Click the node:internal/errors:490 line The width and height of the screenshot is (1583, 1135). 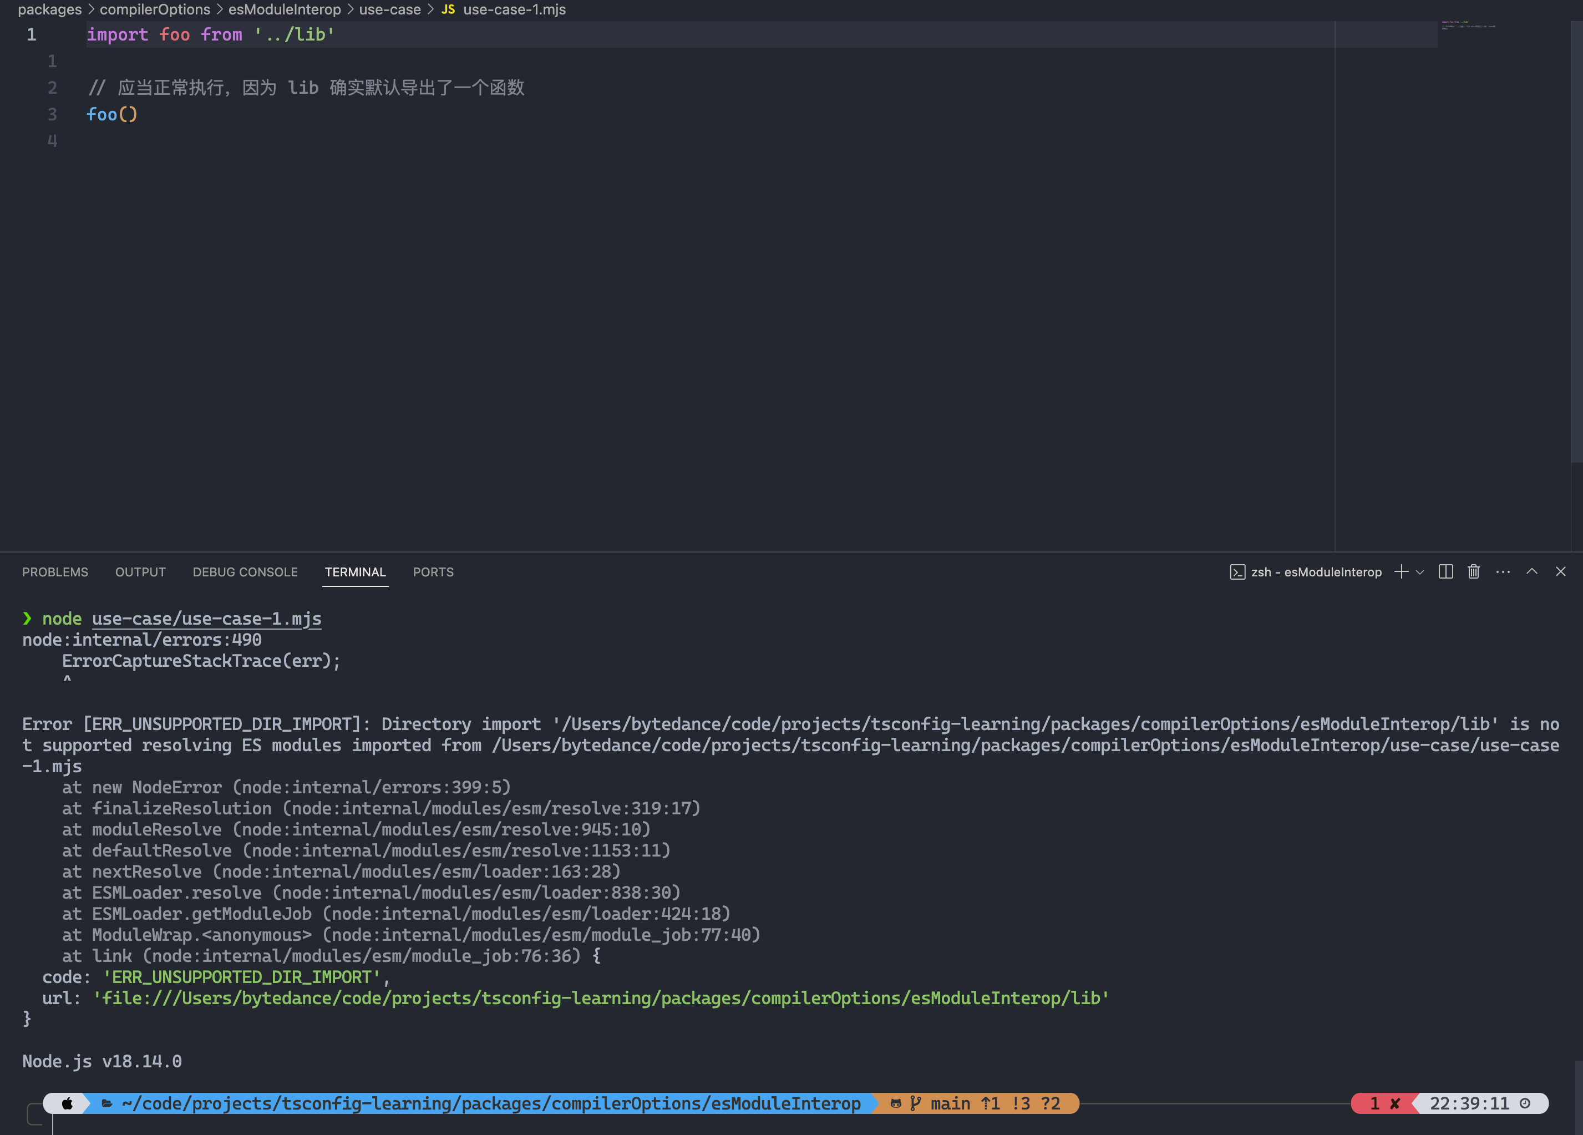tap(141, 640)
